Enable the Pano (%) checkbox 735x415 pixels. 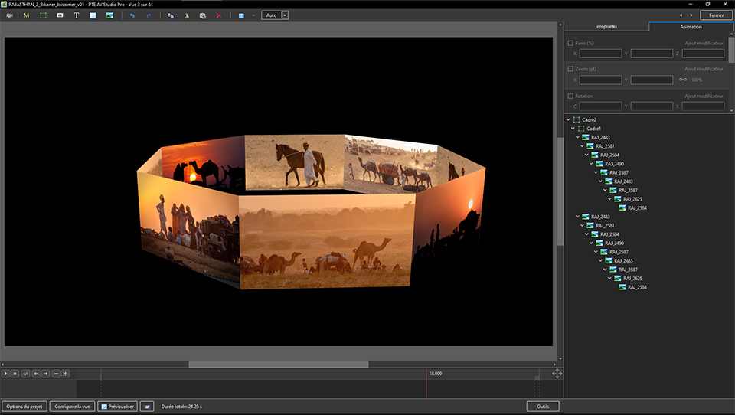(x=570, y=44)
